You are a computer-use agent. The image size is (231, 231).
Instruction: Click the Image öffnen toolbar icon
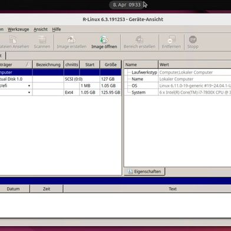pos(104,39)
